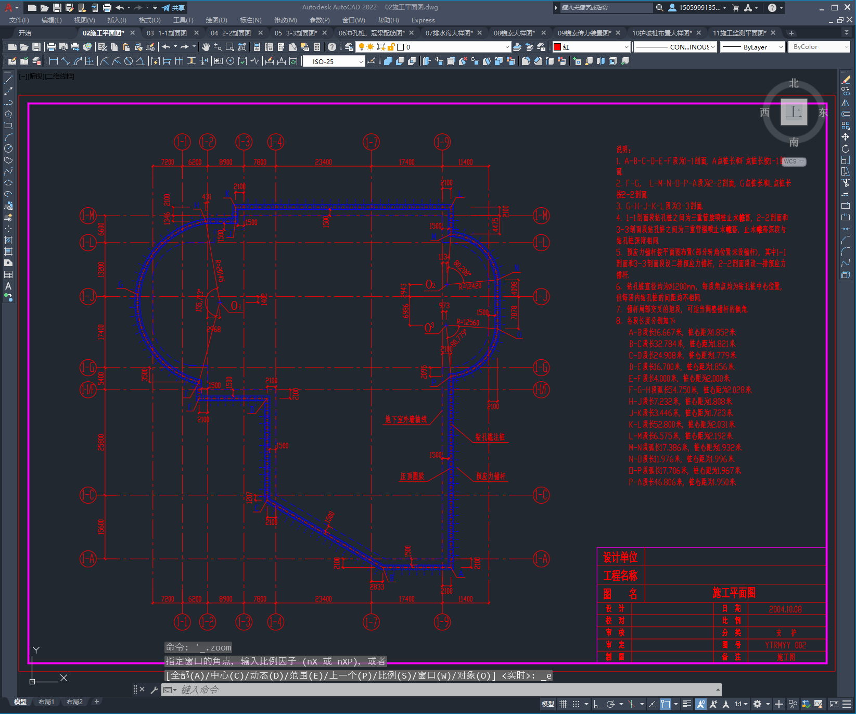
Task: Click the 模型 button in status bar
Action: coord(548,704)
